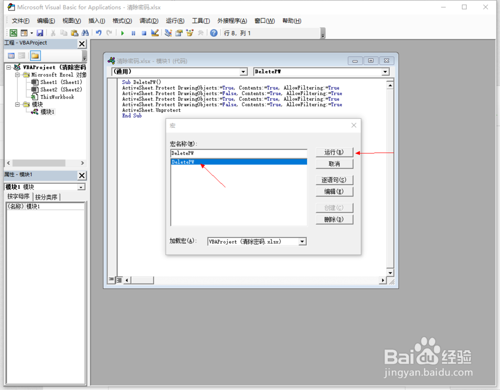Image resolution: width=500 pixels, height=390 pixels.
Task: Click the Redo arrow icon
Action: pyautogui.click(x=109, y=33)
